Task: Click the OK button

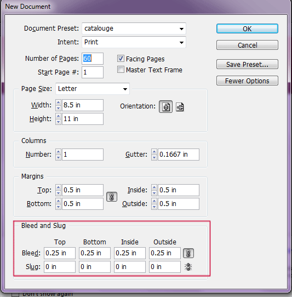Action: [x=247, y=28]
